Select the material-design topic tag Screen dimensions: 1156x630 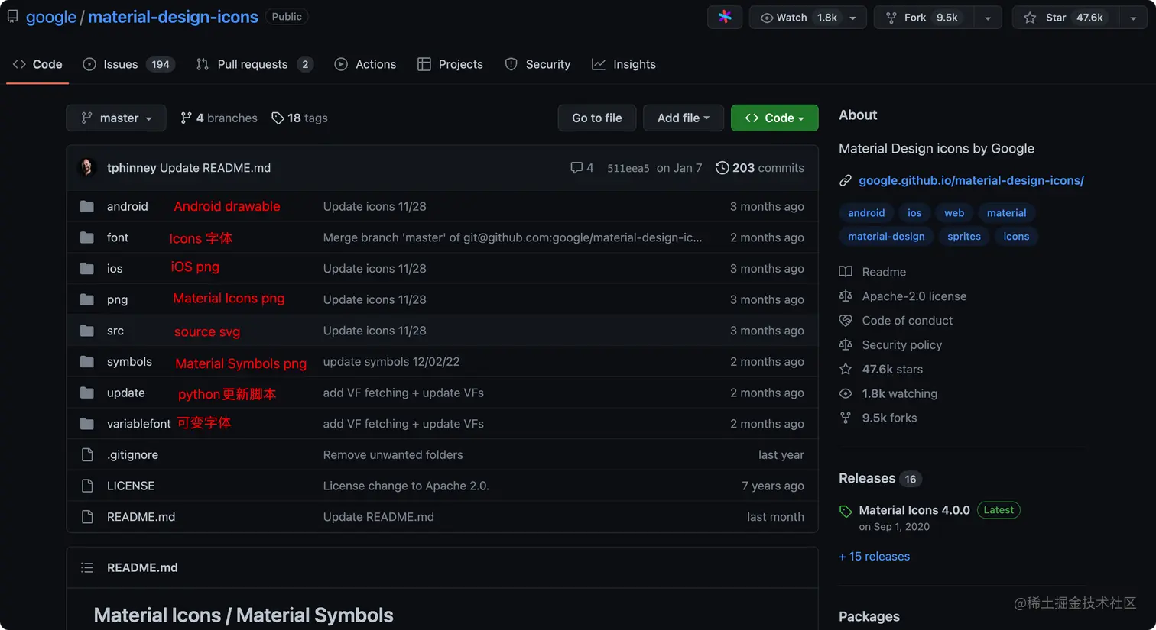[x=886, y=237]
